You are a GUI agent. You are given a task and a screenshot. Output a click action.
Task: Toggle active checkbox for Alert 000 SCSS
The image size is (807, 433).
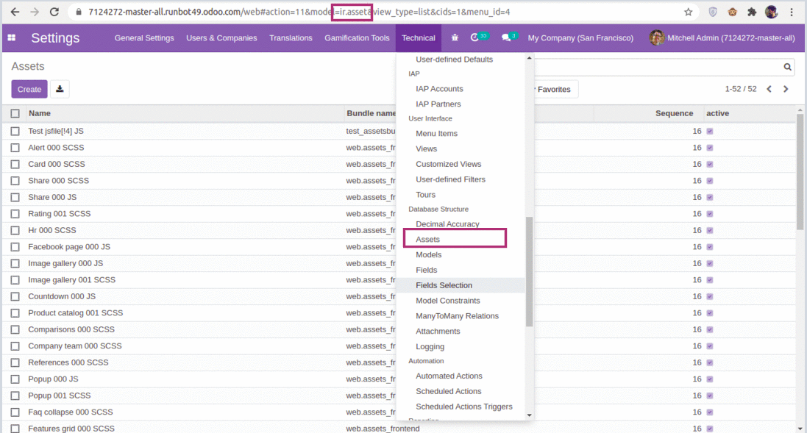(710, 148)
